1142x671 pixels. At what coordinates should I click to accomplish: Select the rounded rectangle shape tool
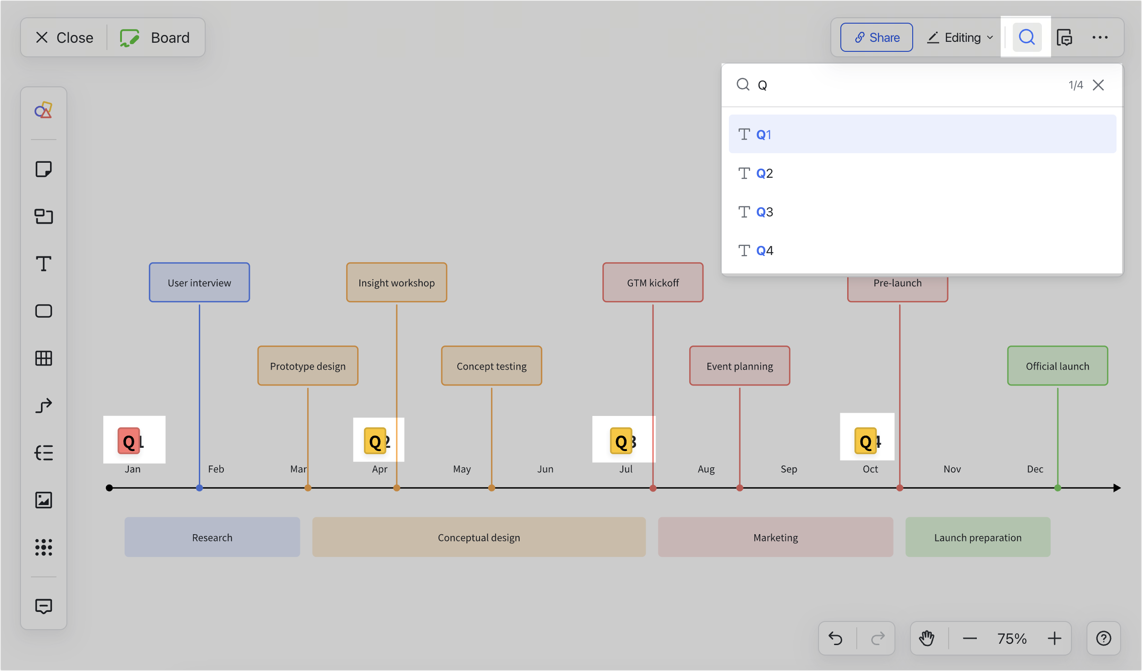click(44, 311)
